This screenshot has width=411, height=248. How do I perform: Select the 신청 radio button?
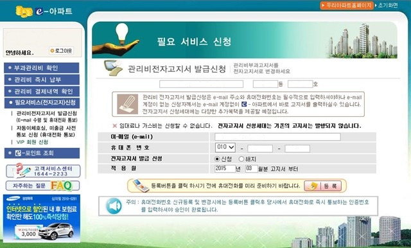(x=217, y=159)
